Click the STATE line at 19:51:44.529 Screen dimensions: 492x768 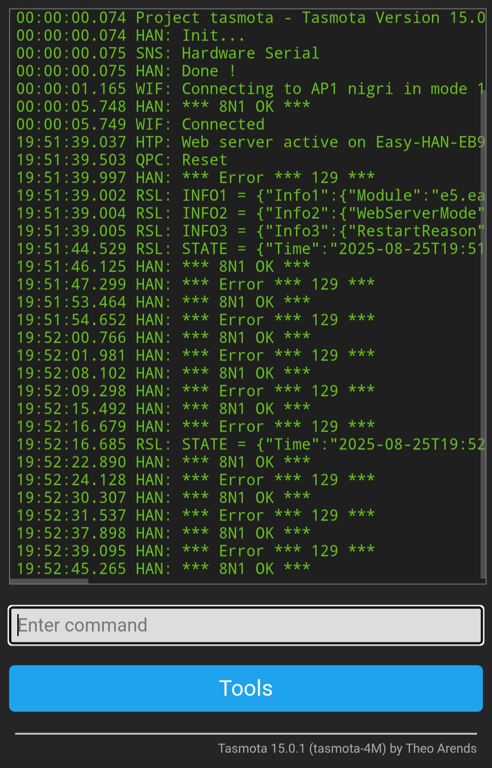[251, 249]
